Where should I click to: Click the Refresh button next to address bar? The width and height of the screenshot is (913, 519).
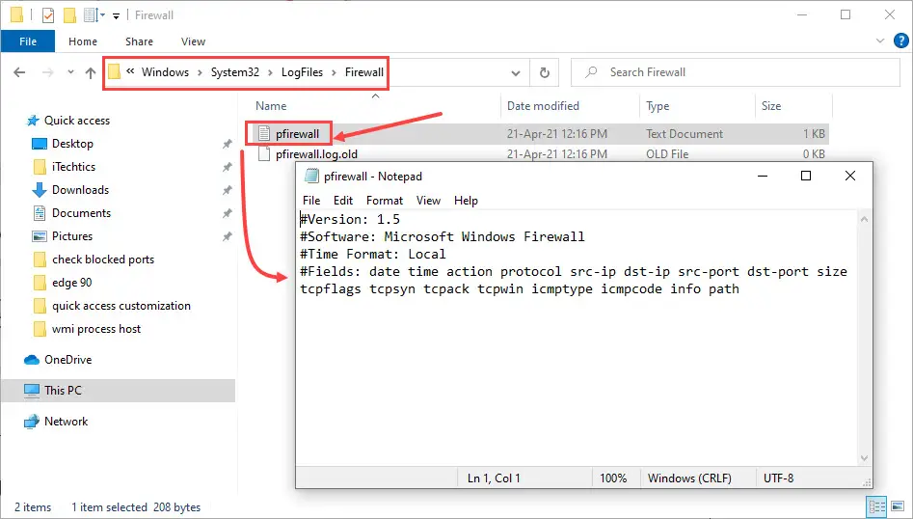click(x=545, y=72)
